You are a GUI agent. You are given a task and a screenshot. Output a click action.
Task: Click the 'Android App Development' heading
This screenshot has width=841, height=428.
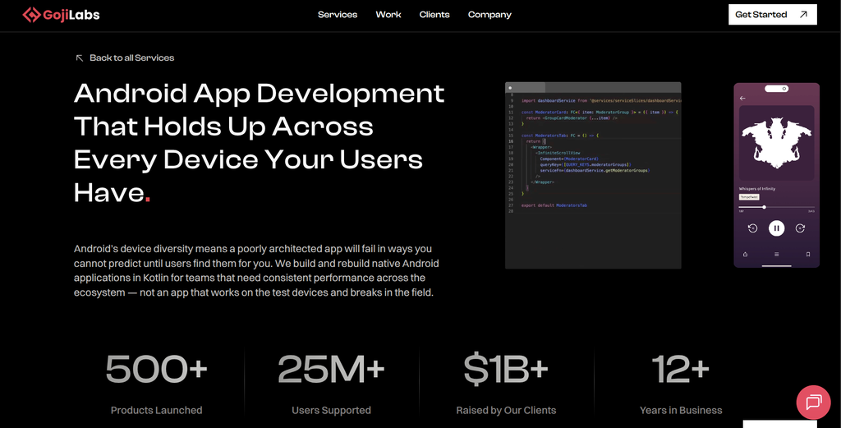259,143
